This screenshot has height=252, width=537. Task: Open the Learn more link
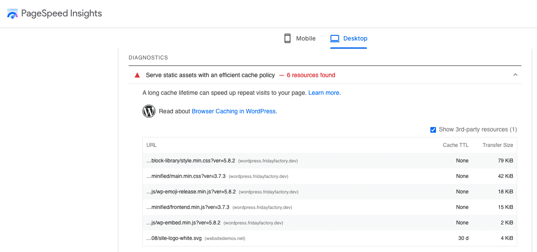(324, 92)
